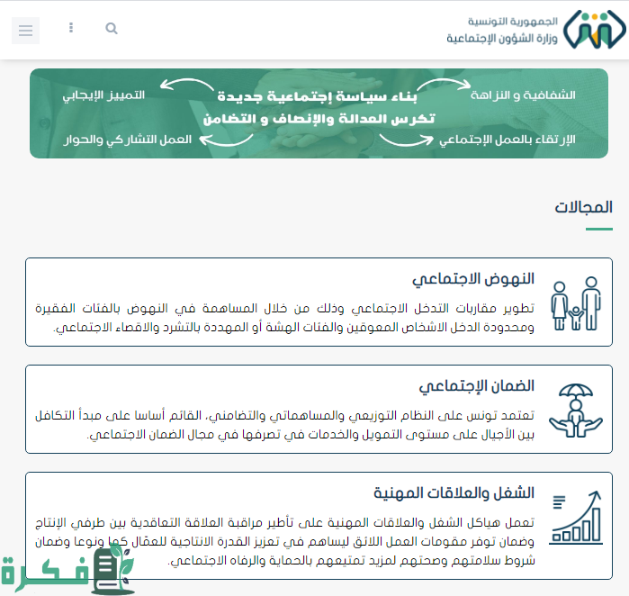Click العمل التشاركي والحوار text in banner
The width and height of the screenshot is (629, 596).
128,140
